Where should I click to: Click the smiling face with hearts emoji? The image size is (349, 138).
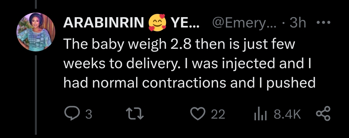click(157, 23)
